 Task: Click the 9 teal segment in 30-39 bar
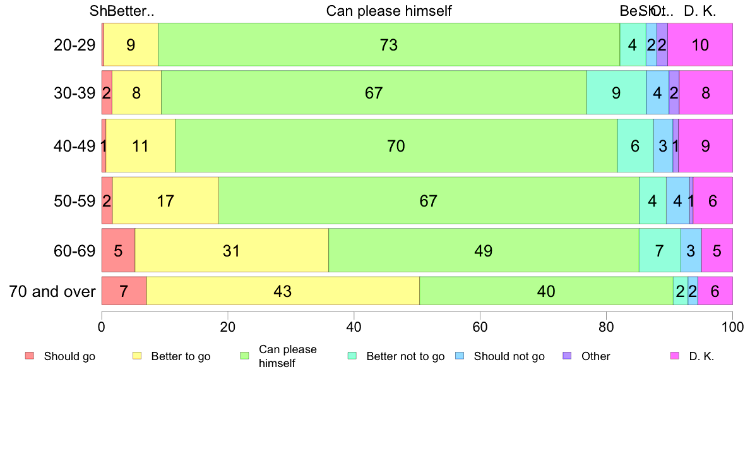617,92
